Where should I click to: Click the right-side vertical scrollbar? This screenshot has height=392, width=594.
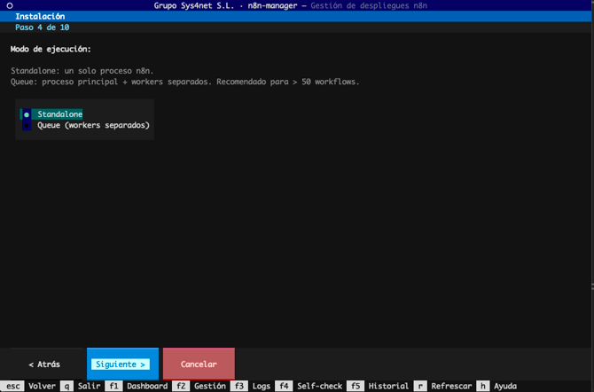tap(591, 177)
